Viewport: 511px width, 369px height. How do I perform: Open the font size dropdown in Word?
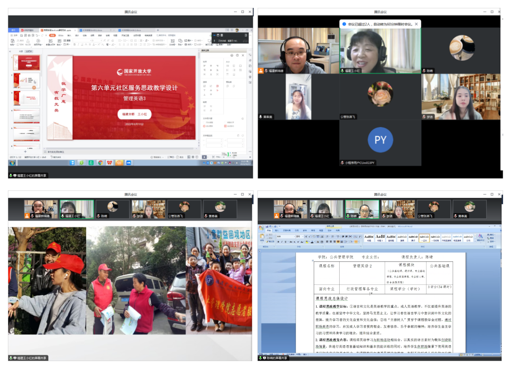click(x=302, y=236)
